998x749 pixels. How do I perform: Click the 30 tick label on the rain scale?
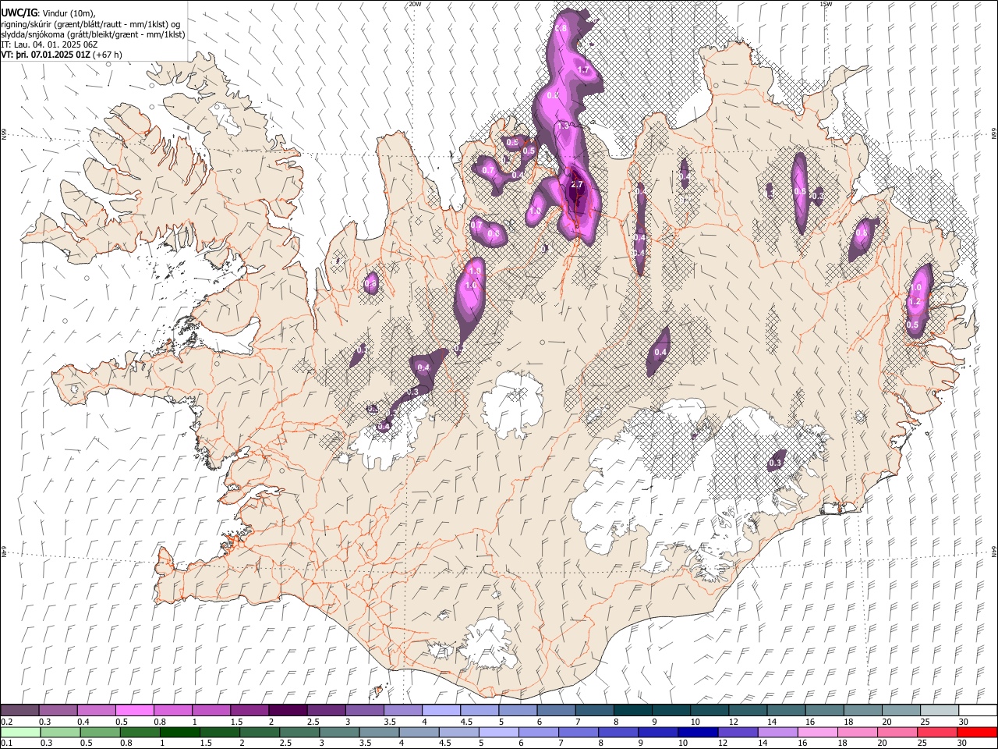point(963,743)
